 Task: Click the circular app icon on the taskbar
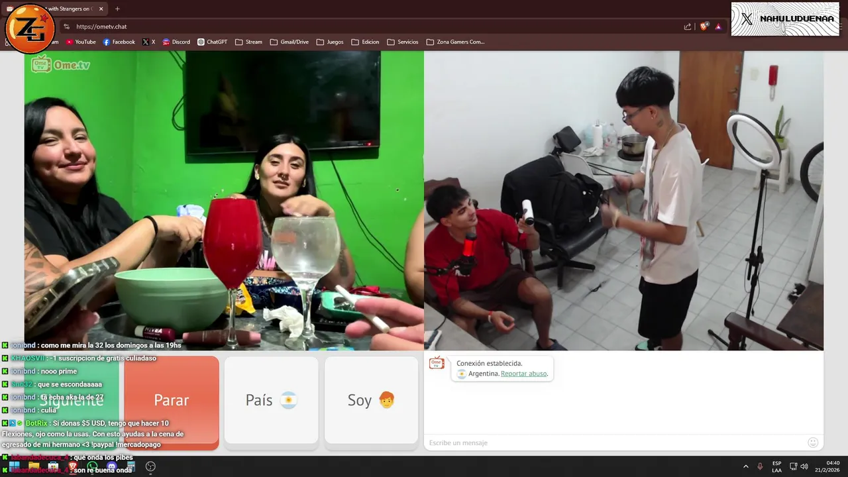point(150,466)
